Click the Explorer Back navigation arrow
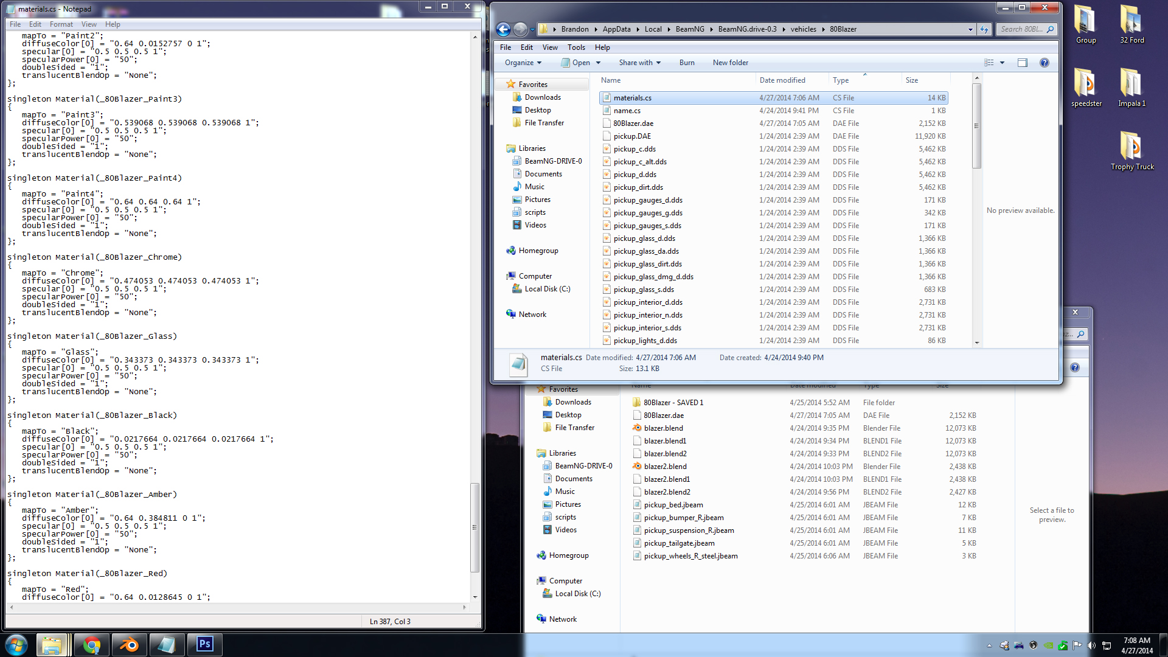1168x657 pixels. (503, 29)
